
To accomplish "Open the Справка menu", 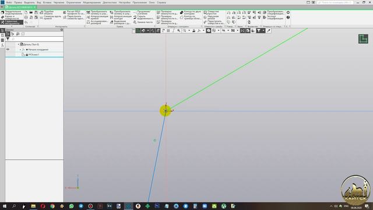I will click(x=161, y=2).
